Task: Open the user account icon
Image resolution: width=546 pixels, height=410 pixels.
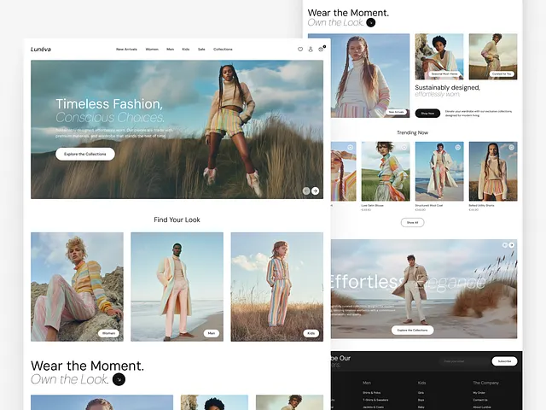Action: click(x=311, y=50)
